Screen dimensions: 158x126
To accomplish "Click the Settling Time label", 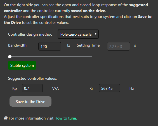I will (x=88, y=45).
